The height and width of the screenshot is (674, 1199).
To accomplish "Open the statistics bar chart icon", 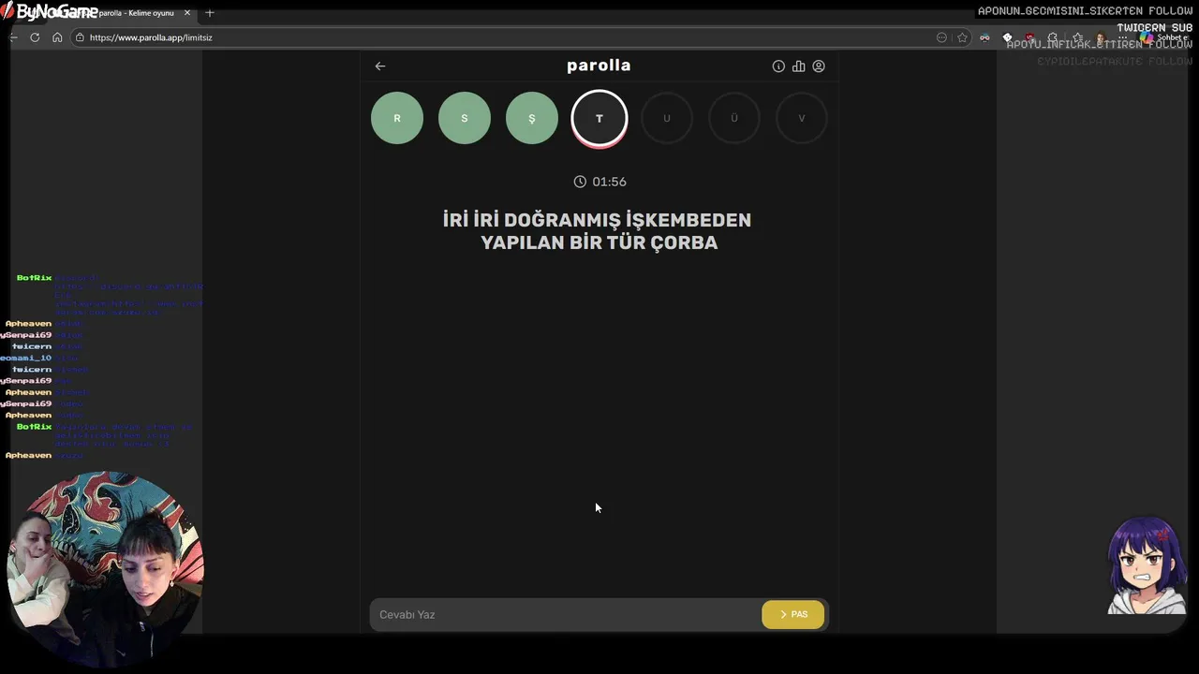I will 798,66.
